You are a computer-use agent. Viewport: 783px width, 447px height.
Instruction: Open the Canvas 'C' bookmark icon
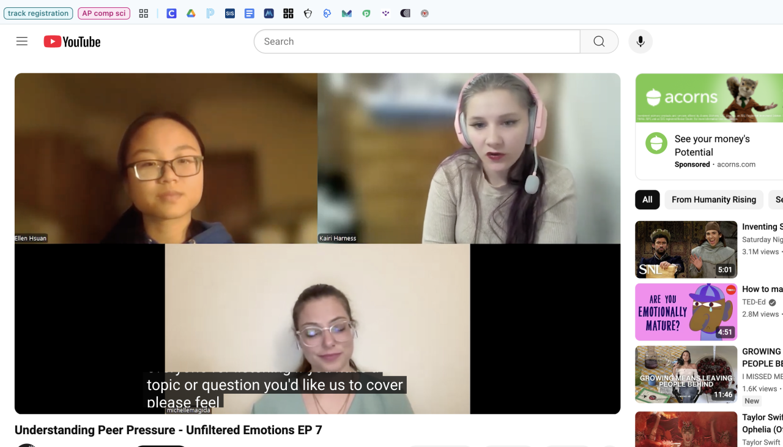pos(171,13)
